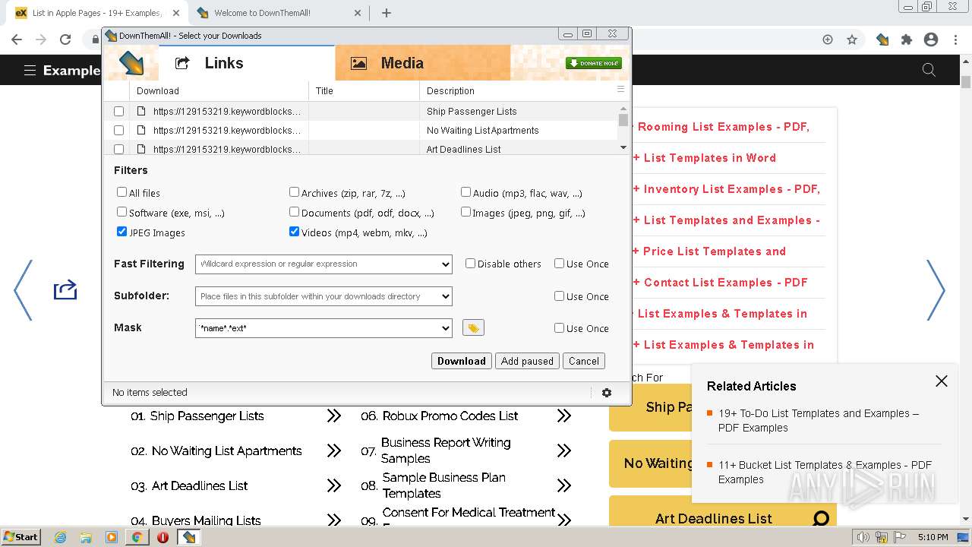Screen dimensions: 972x547
Task: Sort by the Description column header
Action: pyautogui.click(x=516, y=90)
